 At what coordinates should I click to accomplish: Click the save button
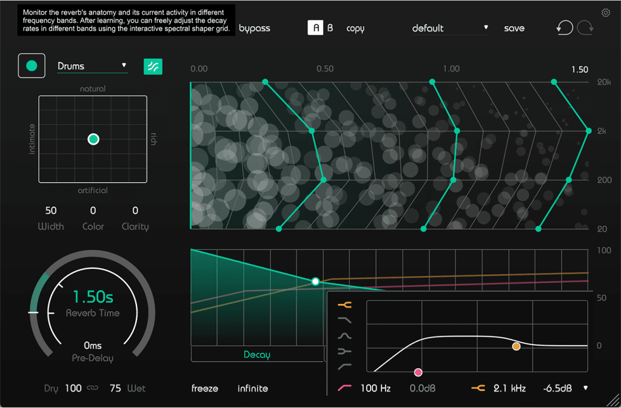coord(514,28)
